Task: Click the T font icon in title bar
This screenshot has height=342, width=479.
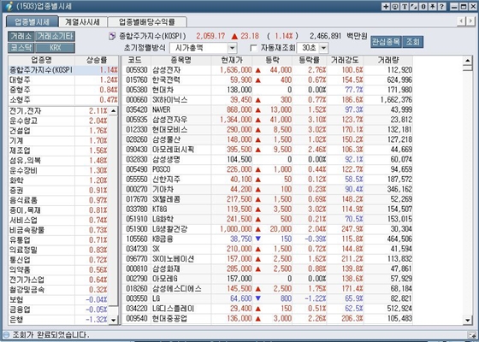Action: pos(405,7)
